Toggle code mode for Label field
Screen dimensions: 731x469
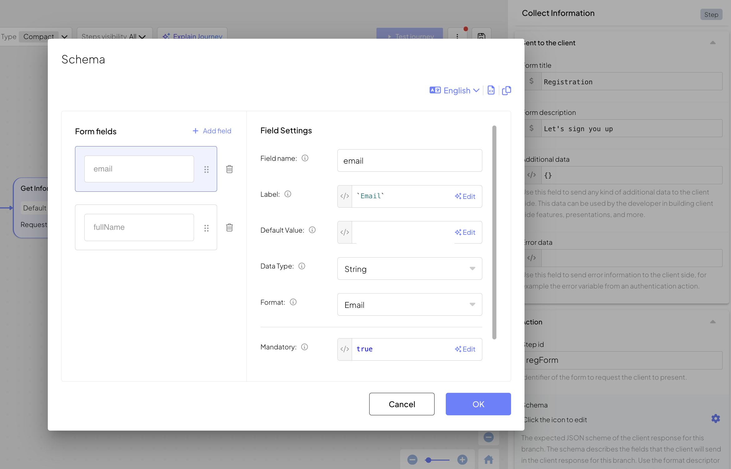[345, 196]
